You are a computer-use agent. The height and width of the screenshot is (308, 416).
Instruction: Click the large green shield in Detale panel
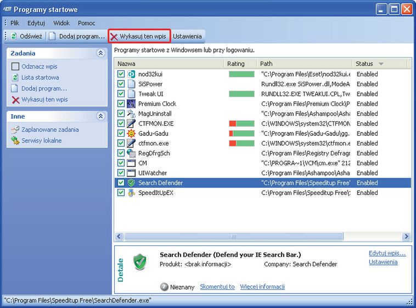(140, 261)
